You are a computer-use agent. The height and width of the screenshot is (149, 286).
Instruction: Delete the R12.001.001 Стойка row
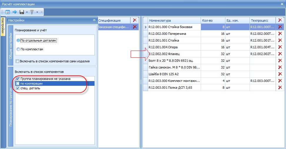point(280,40)
